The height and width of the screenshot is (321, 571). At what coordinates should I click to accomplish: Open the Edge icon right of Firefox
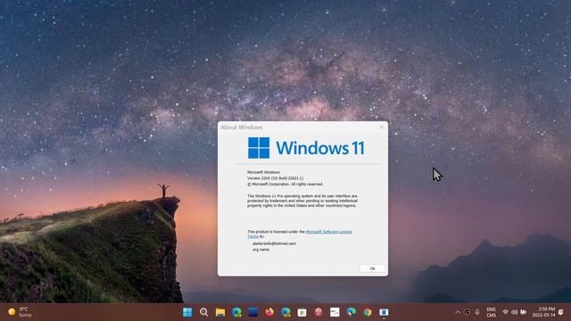285,312
